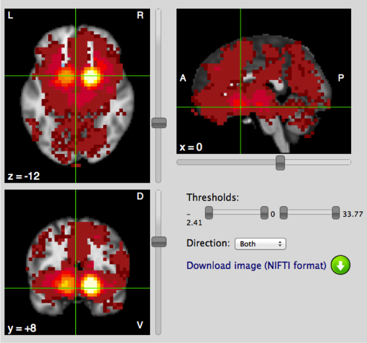Click the leftmost negative threshold slider handle
This screenshot has width=367, height=343.
click(209, 213)
